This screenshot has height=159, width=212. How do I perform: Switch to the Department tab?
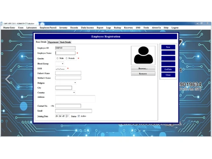point(53,42)
